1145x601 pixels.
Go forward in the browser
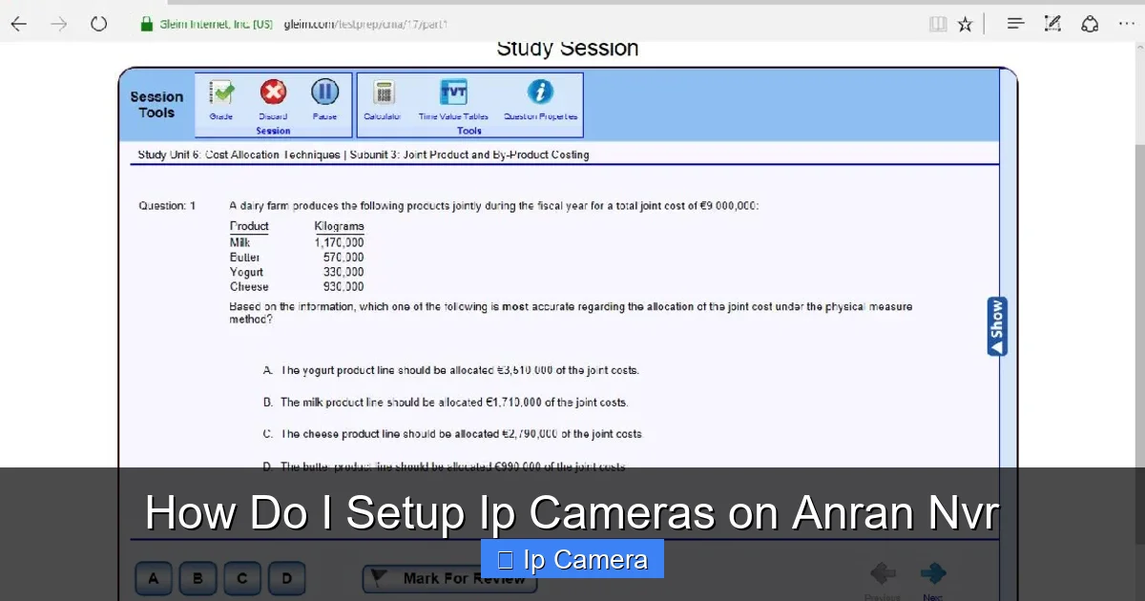[x=59, y=24]
